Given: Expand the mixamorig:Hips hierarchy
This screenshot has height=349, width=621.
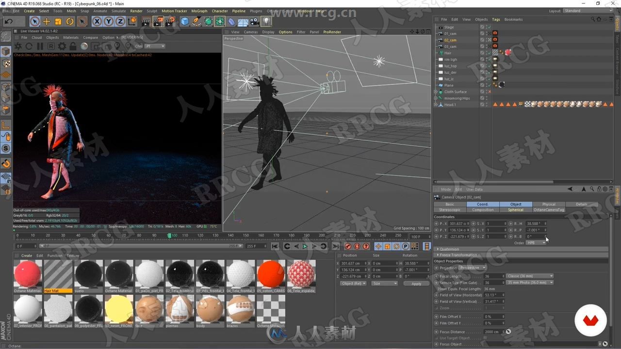Looking at the screenshot, I should coord(436,98).
